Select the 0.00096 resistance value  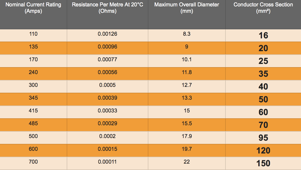pyautogui.click(x=108, y=47)
